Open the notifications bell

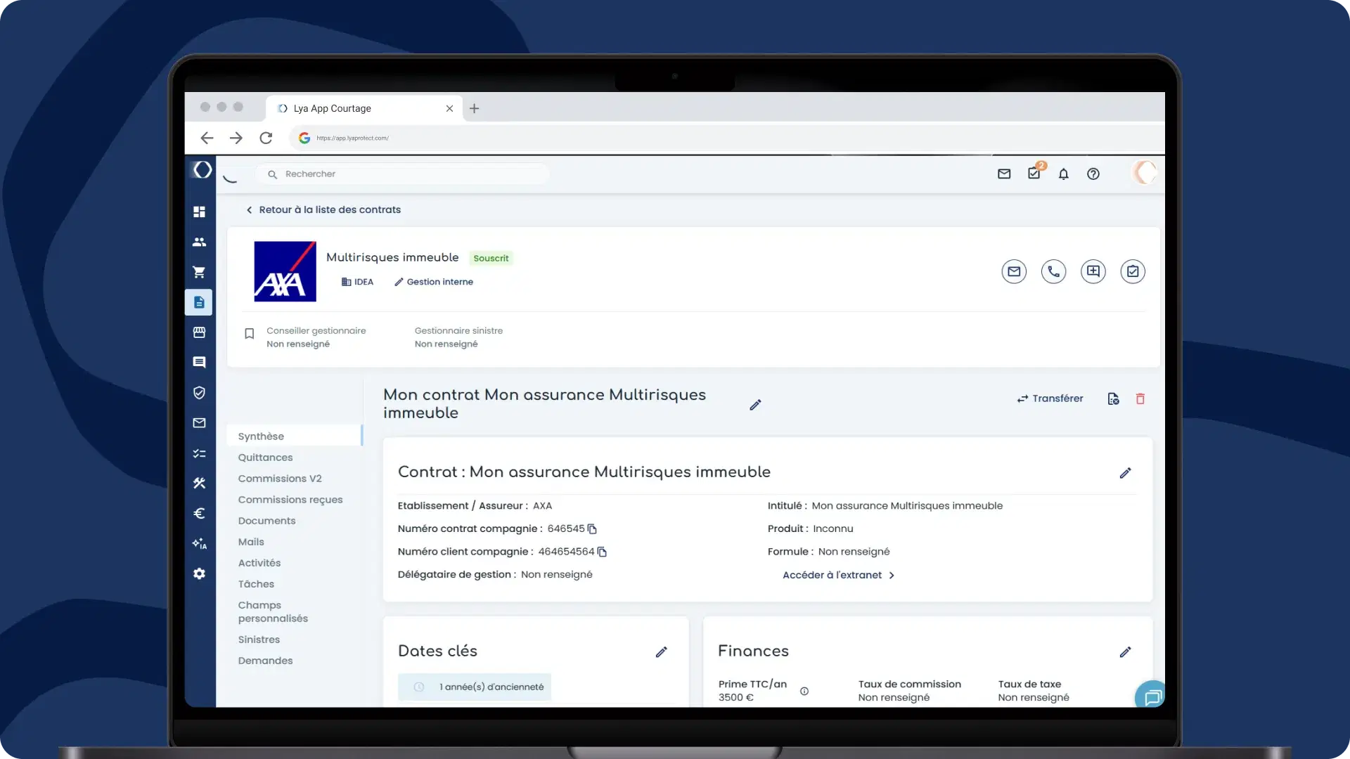1063,174
